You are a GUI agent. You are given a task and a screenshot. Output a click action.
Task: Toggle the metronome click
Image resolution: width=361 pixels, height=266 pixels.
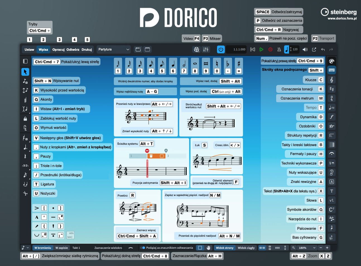279,50
